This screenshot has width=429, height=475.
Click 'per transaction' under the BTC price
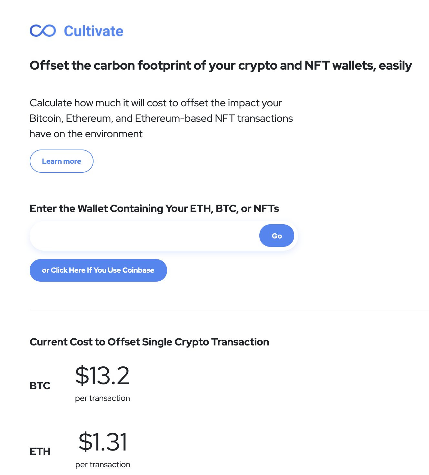point(102,398)
